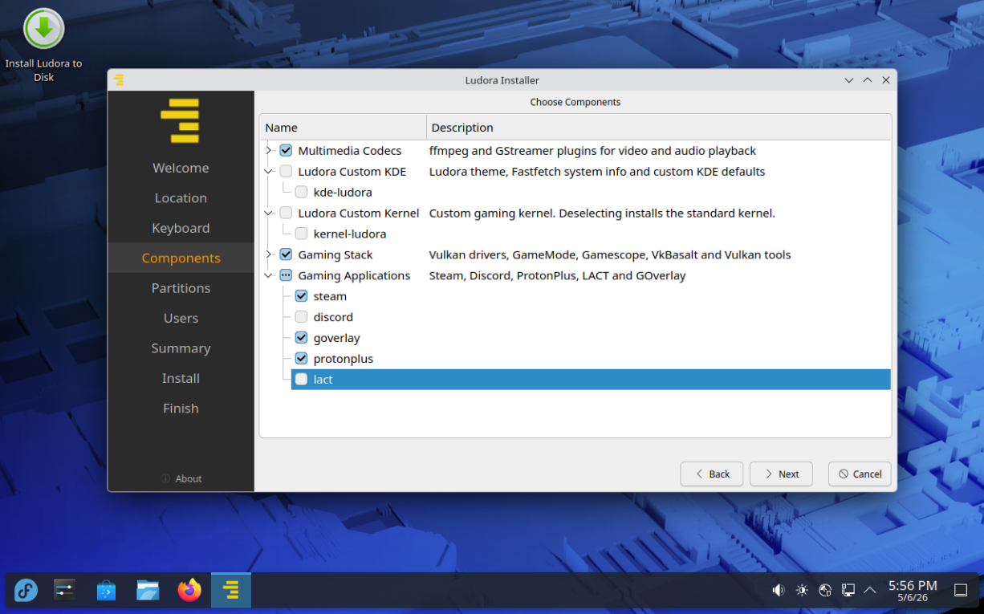The width and height of the screenshot is (984, 614).
Task: Open the brightness settings tray icon
Action: 802,591
